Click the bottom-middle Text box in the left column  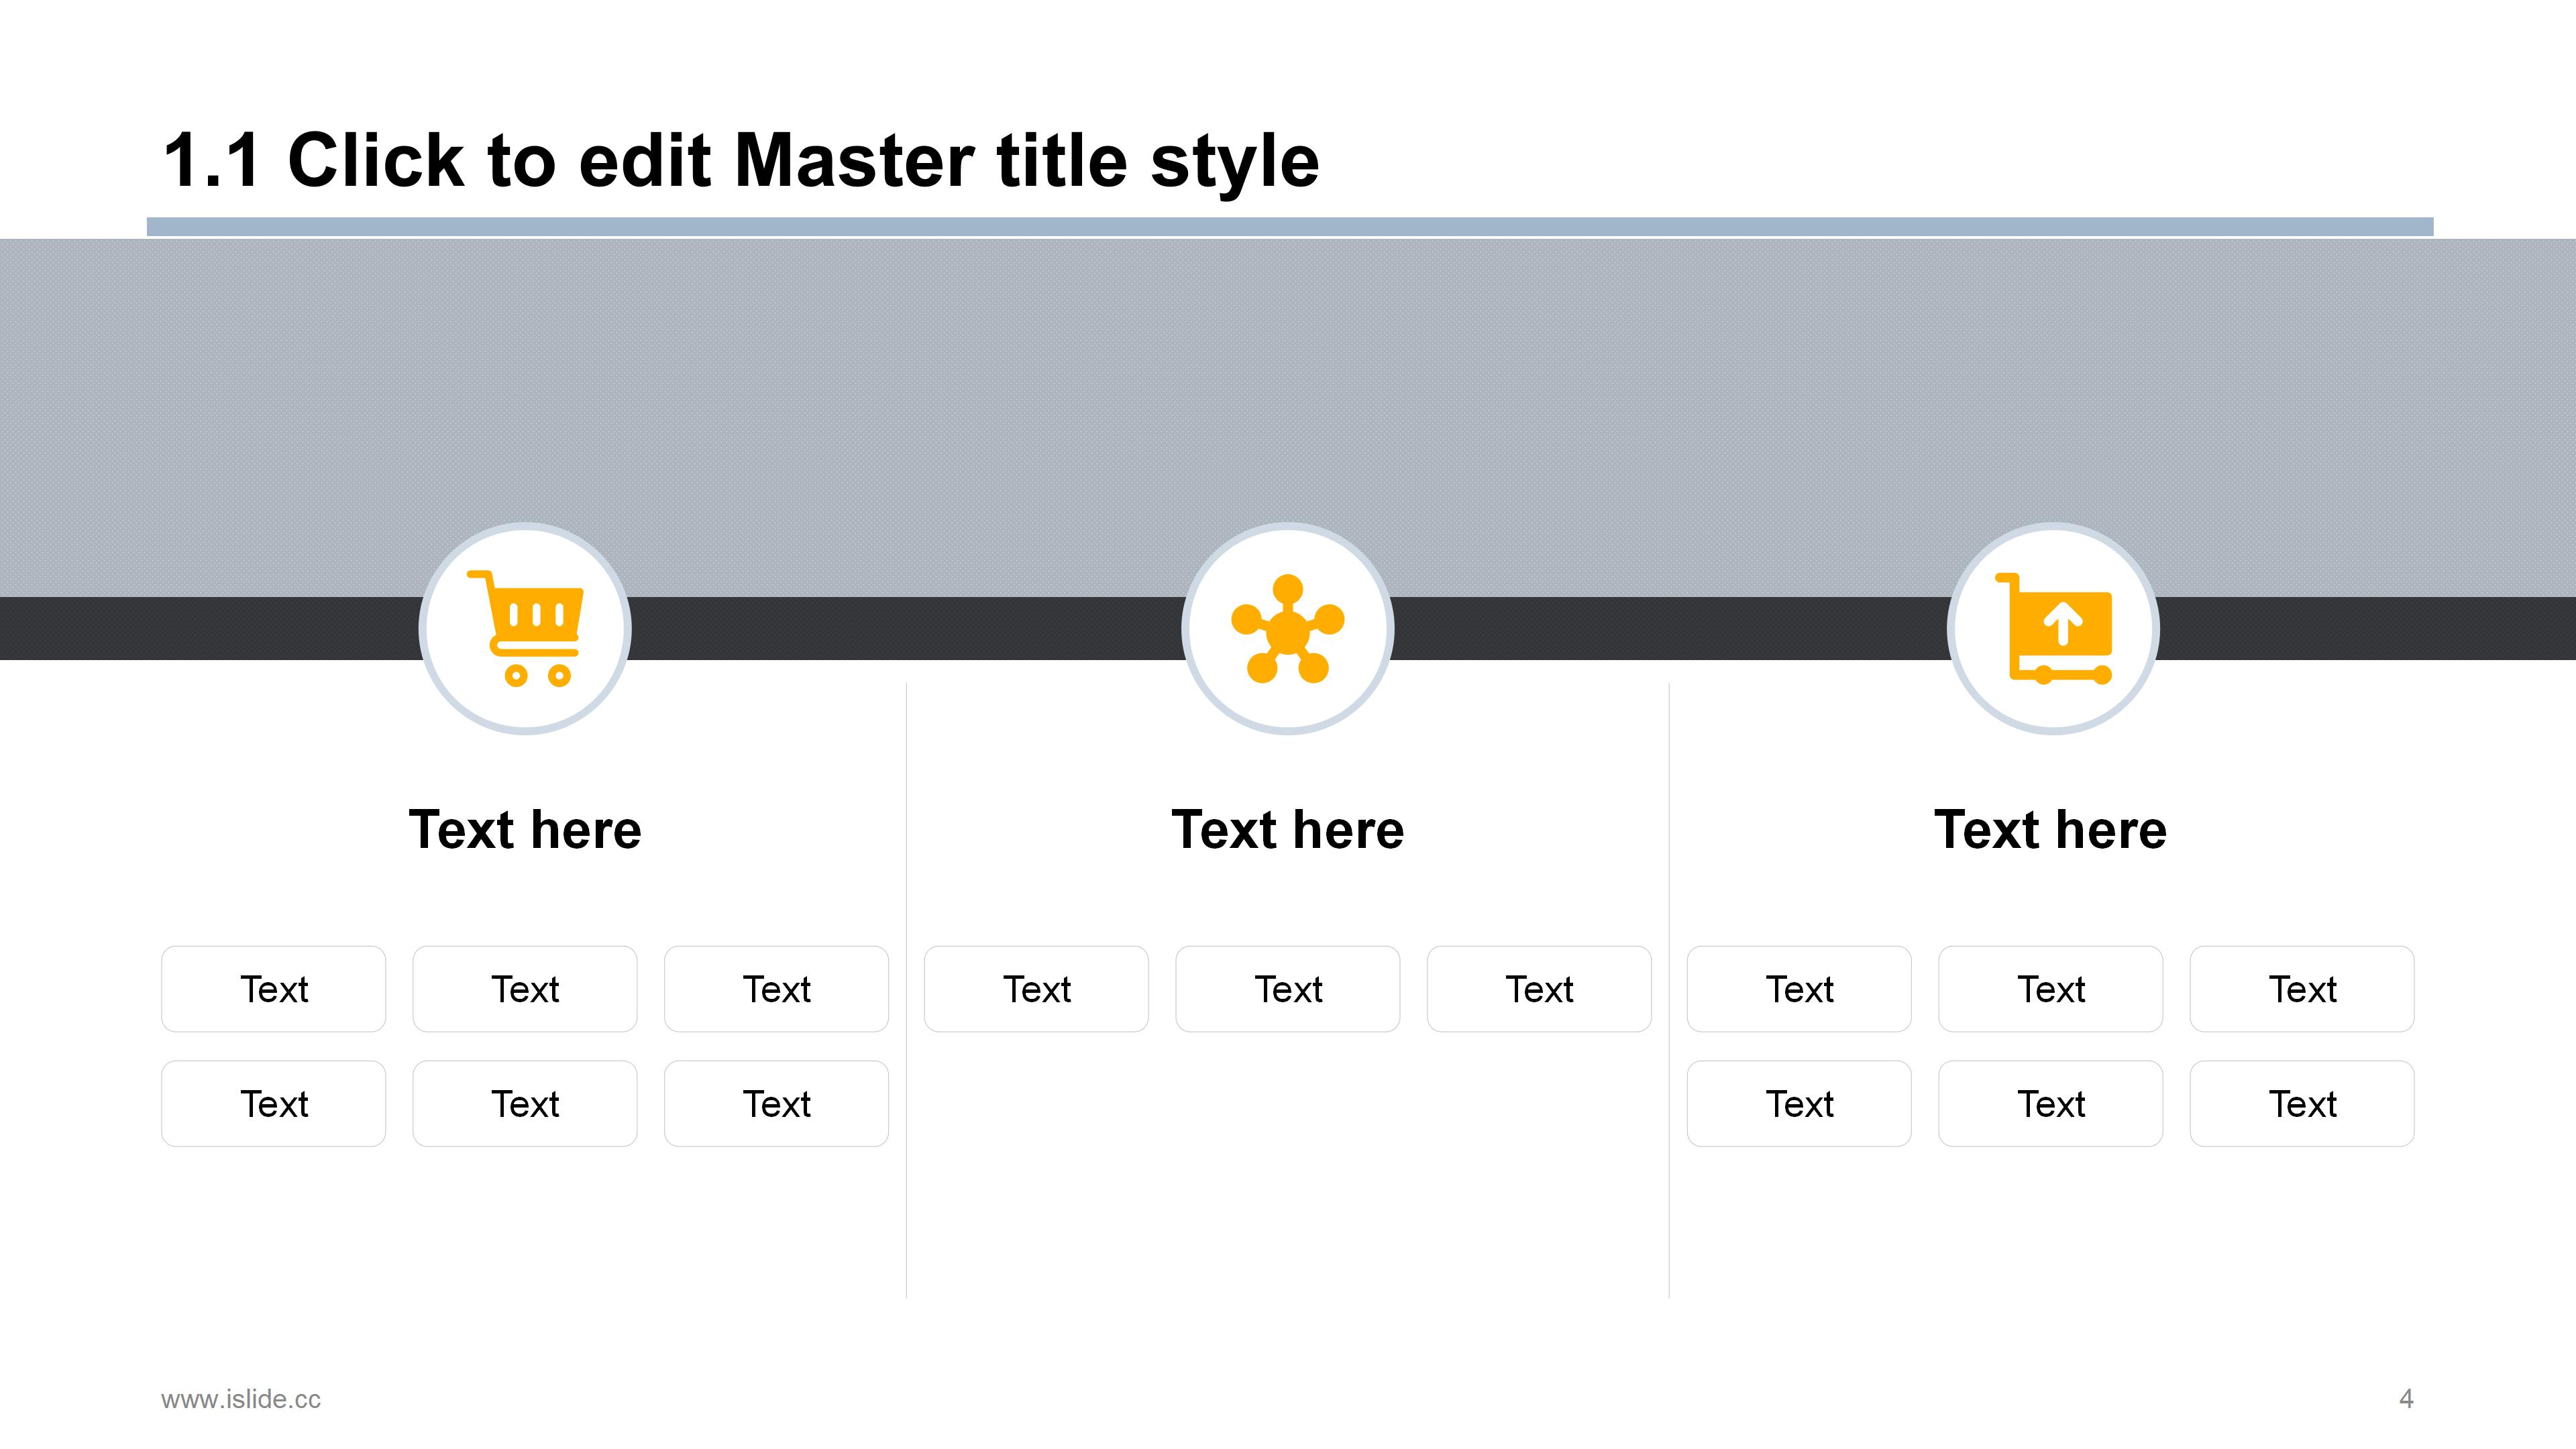pyautogui.click(x=525, y=1104)
